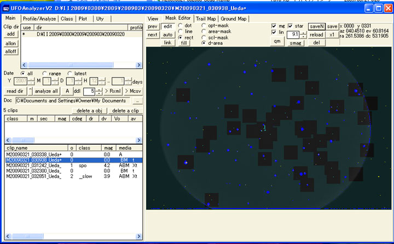Switch to the Trail Map tab

click(205, 19)
